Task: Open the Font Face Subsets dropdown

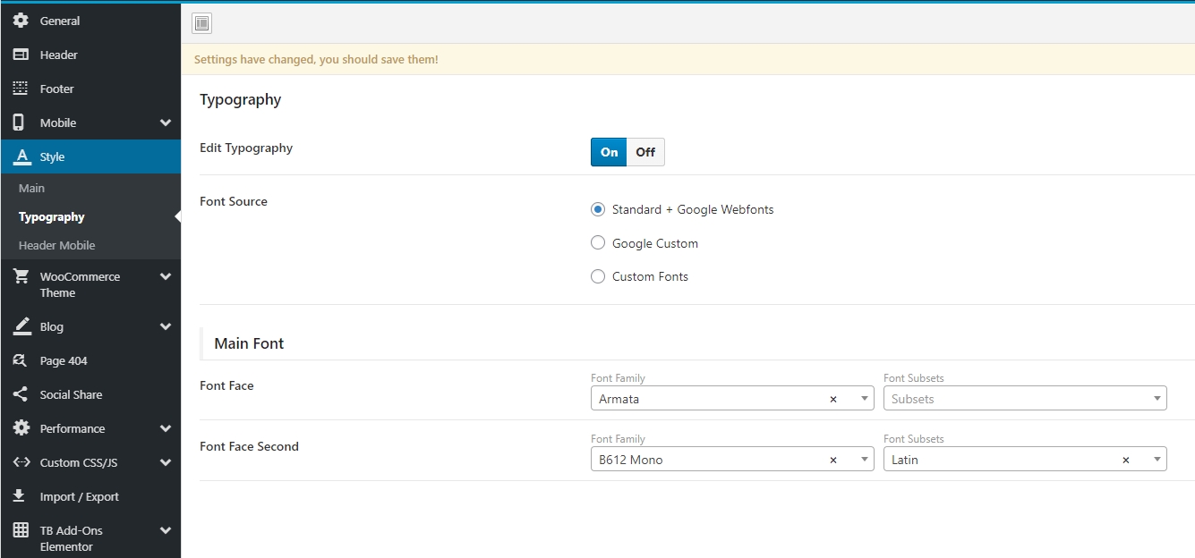Action: click(1024, 399)
